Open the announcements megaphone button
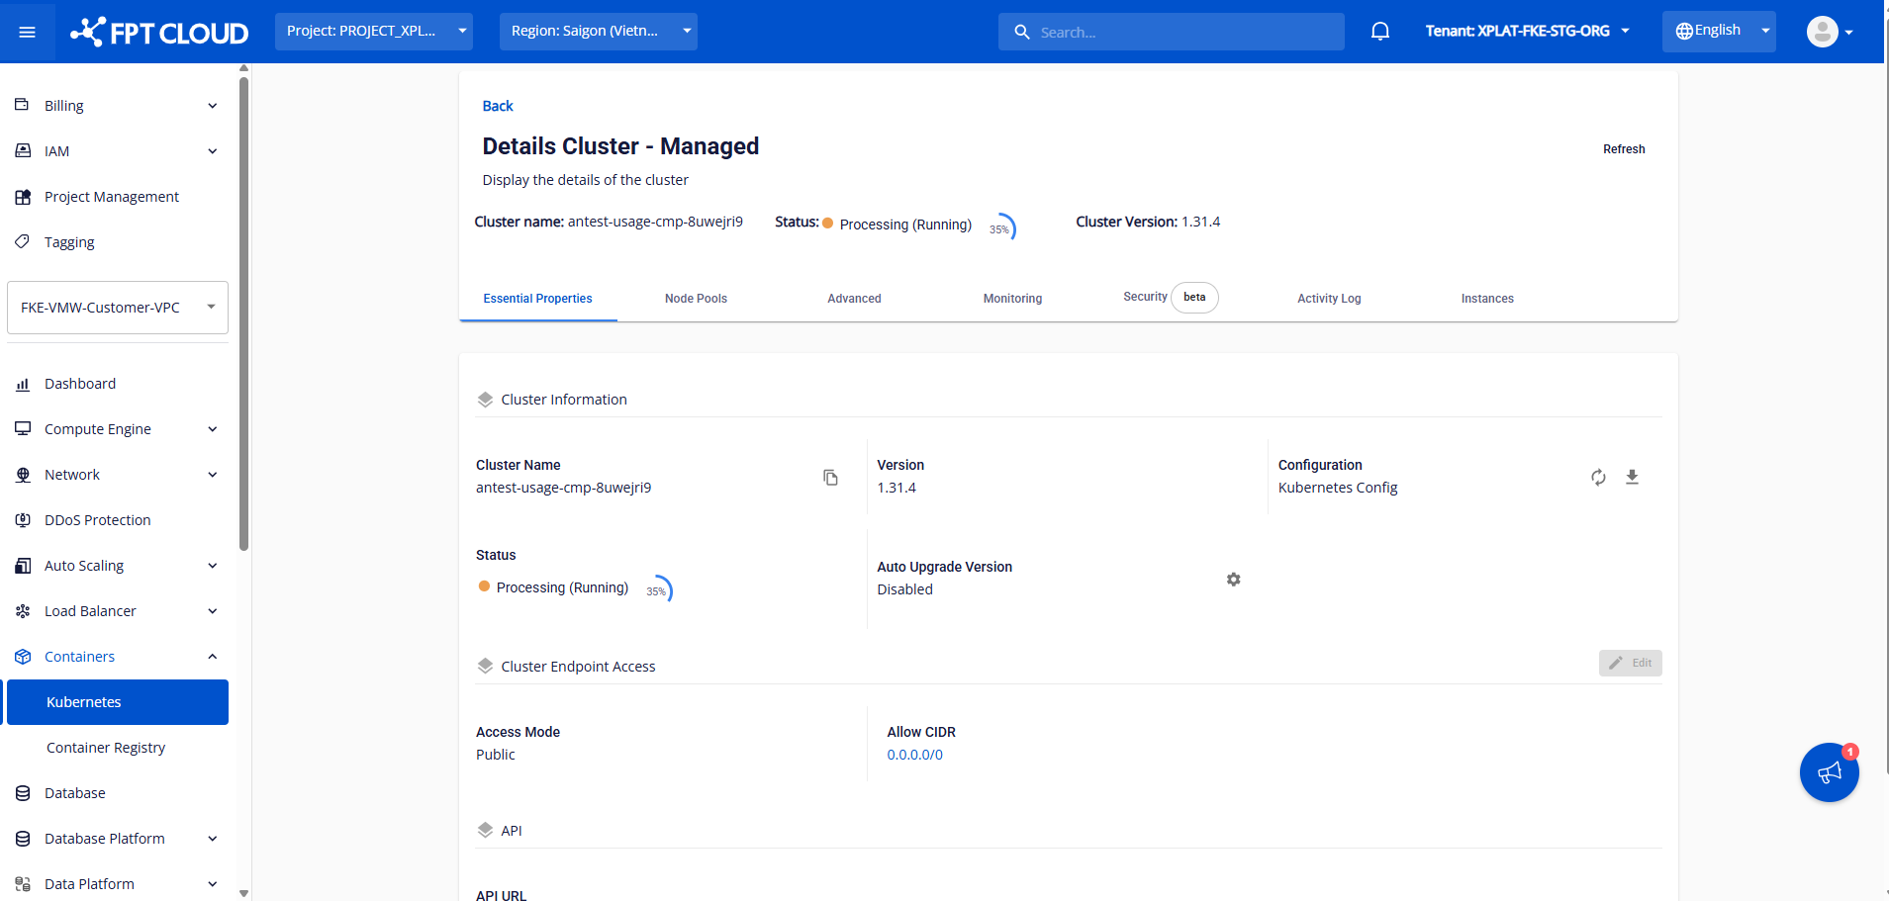The width and height of the screenshot is (1889, 901). click(1829, 772)
